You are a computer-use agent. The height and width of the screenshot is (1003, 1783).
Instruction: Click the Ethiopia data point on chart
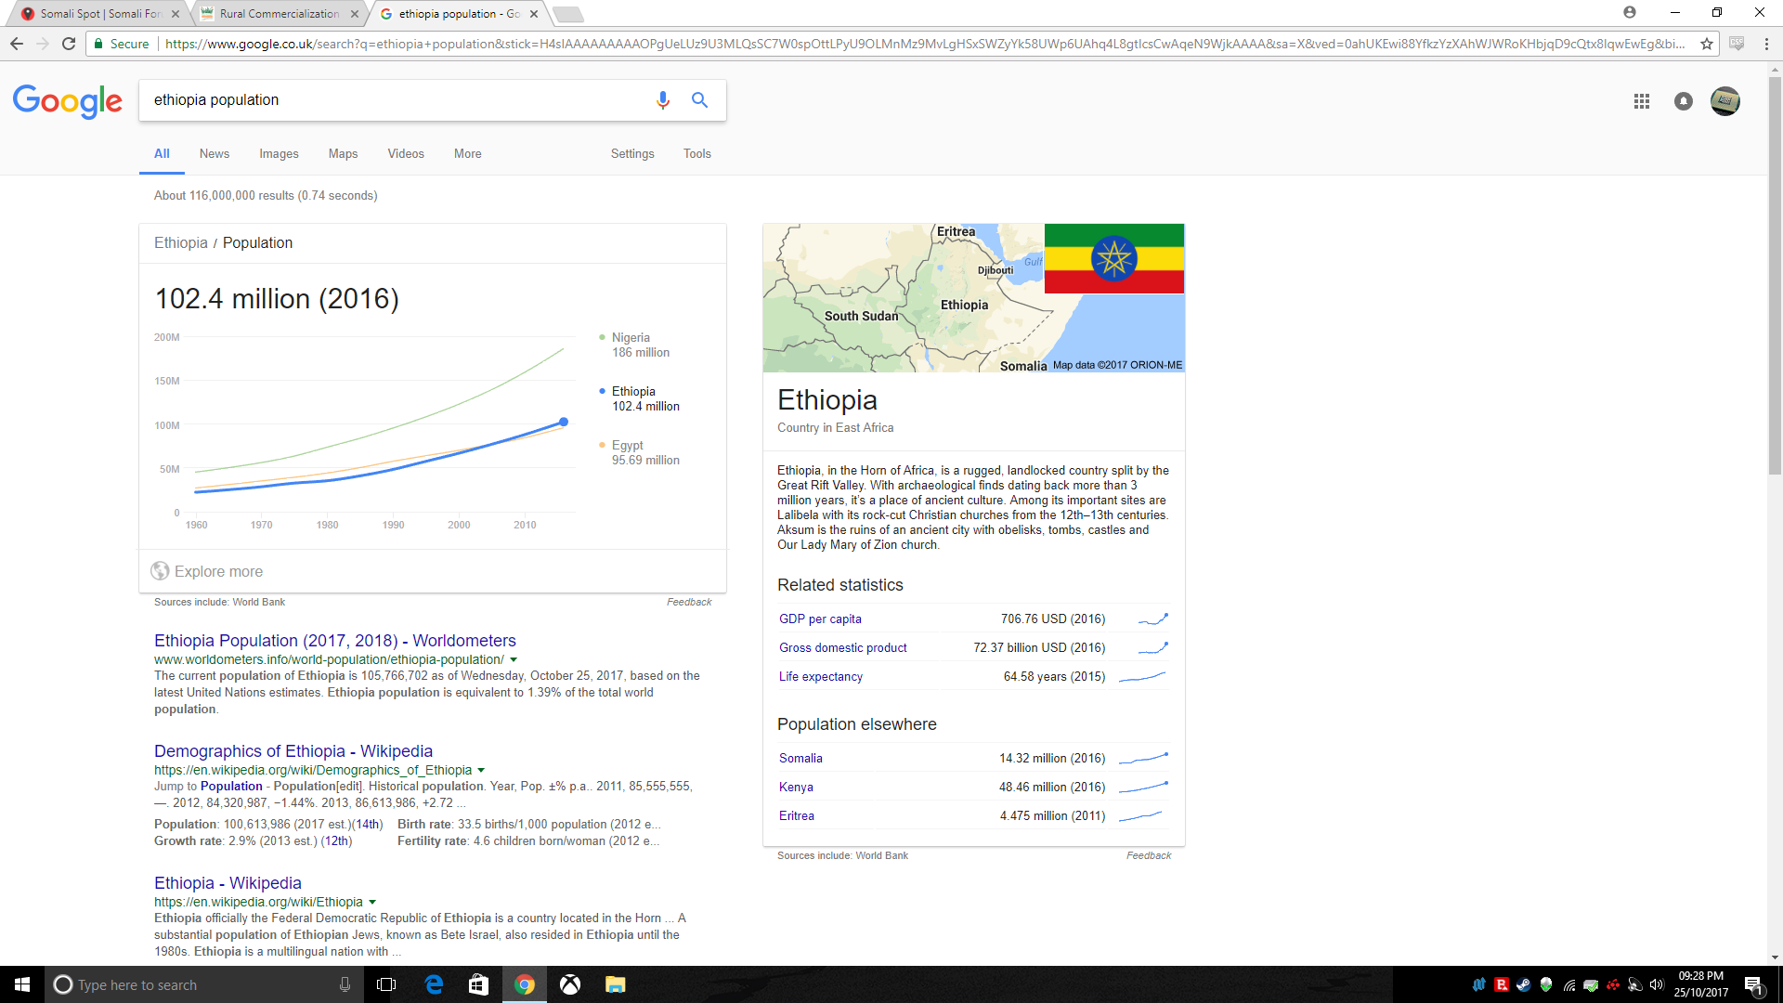point(563,422)
